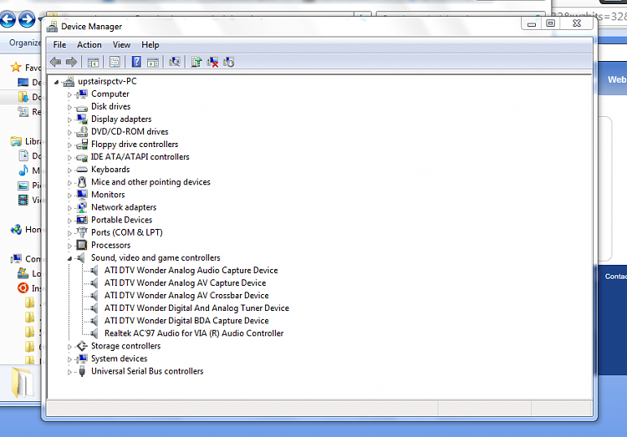This screenshot has height=437, width=627.
Task: Click the Ports (COM & LPT) category icon
Action: 82,232
